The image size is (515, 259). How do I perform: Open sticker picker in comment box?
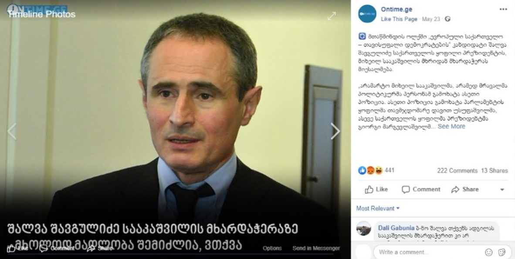[x=501, y=252]
